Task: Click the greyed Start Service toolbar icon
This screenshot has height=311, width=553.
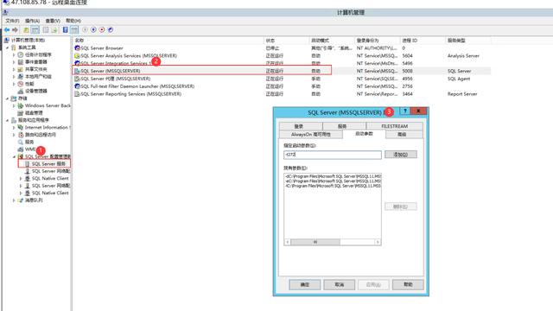Action: point(85,30)
